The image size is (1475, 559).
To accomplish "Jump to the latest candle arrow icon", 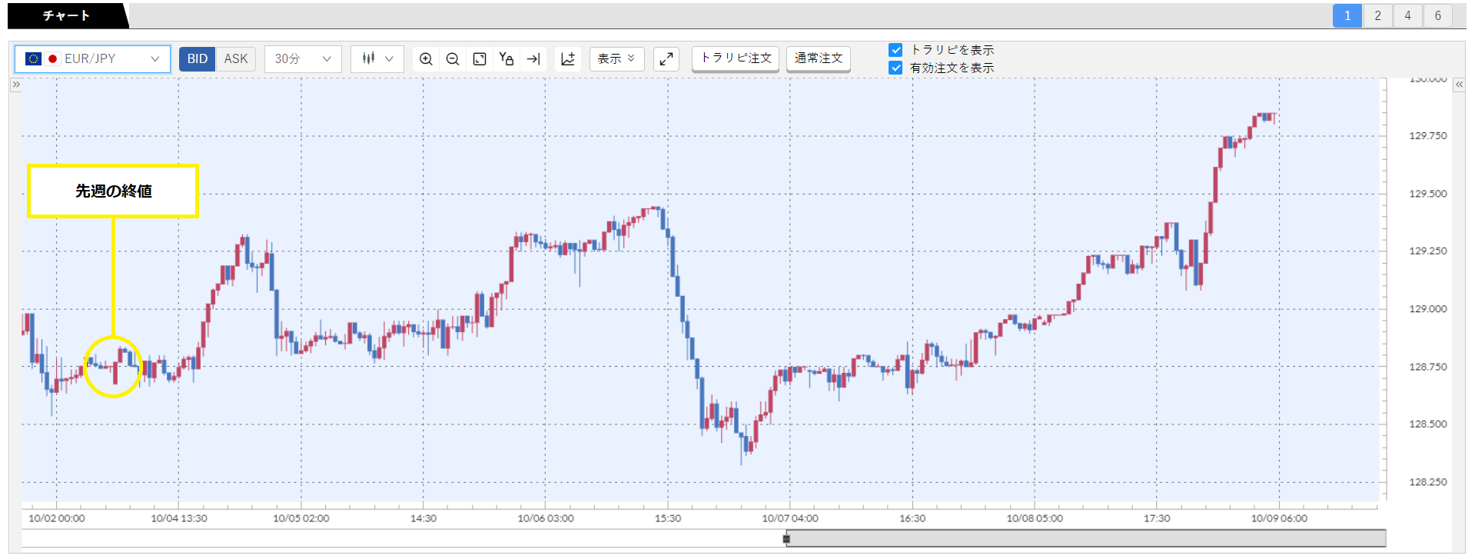I will coord(533,58).
